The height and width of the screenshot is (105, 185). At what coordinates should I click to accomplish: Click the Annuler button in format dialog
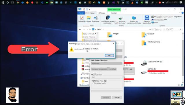point(117,97)
